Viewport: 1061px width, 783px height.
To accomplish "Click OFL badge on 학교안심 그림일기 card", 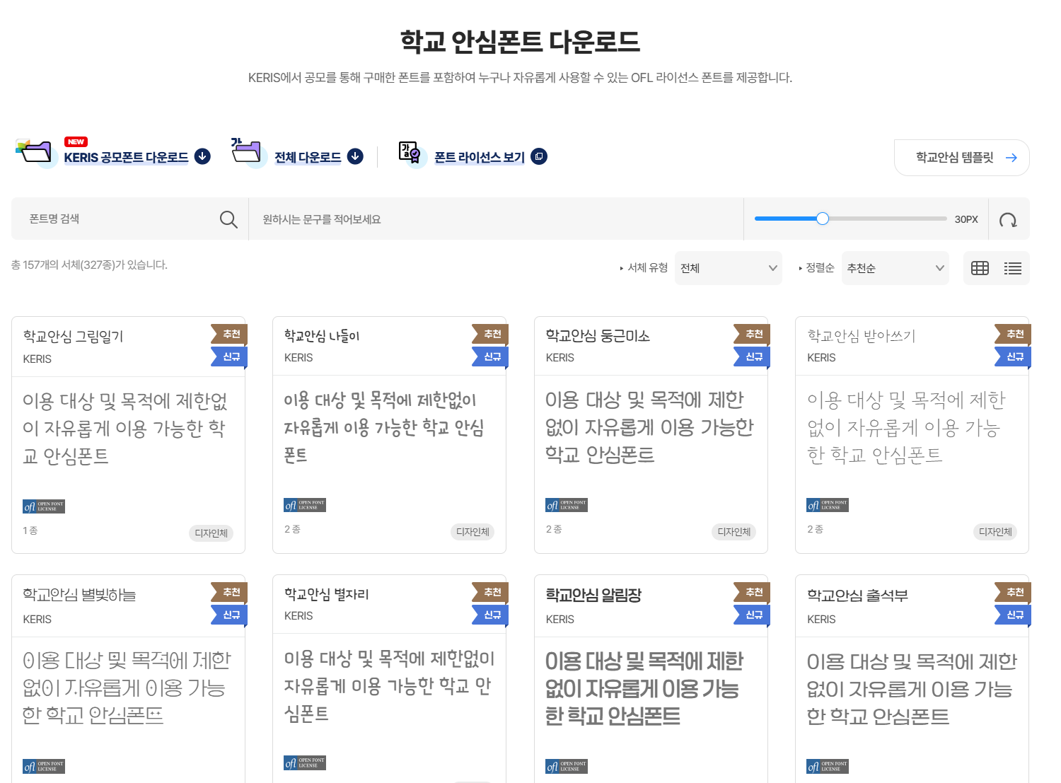I will (x=44, y=506).
